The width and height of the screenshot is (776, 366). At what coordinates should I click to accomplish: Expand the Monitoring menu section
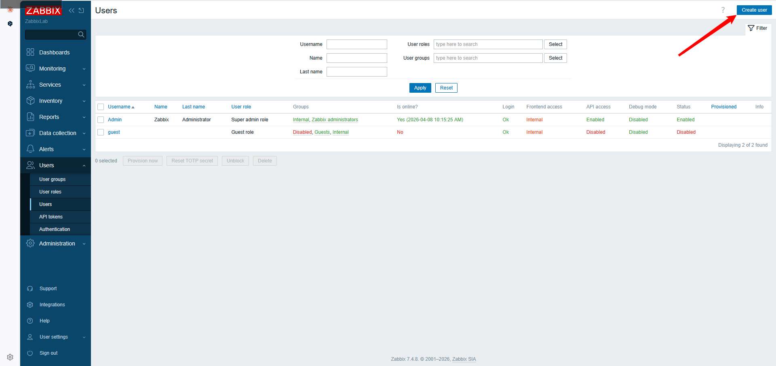(x=56, y=69)
